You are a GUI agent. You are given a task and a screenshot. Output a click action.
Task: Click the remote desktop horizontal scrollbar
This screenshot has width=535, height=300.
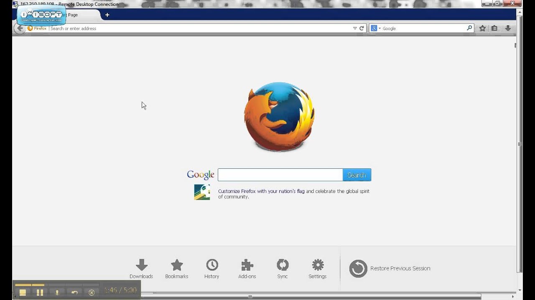tap(311, 297)
